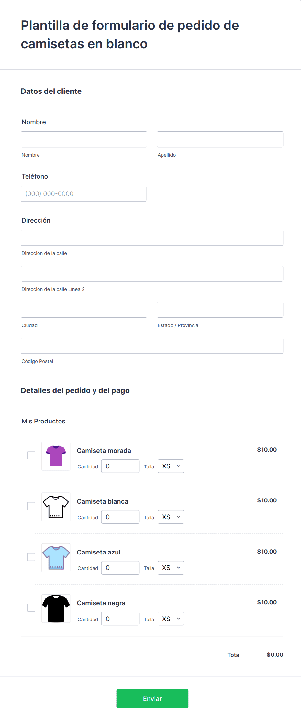Open Talla dropdown for Camiseta negra
The height and width of the screenshot is (724, 301).
(171, 619)
